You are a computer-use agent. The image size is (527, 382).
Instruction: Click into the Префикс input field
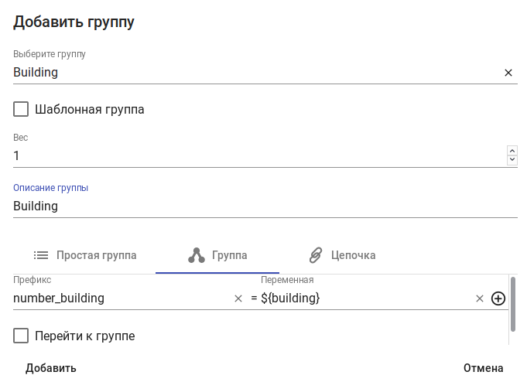tap(120, 298)
